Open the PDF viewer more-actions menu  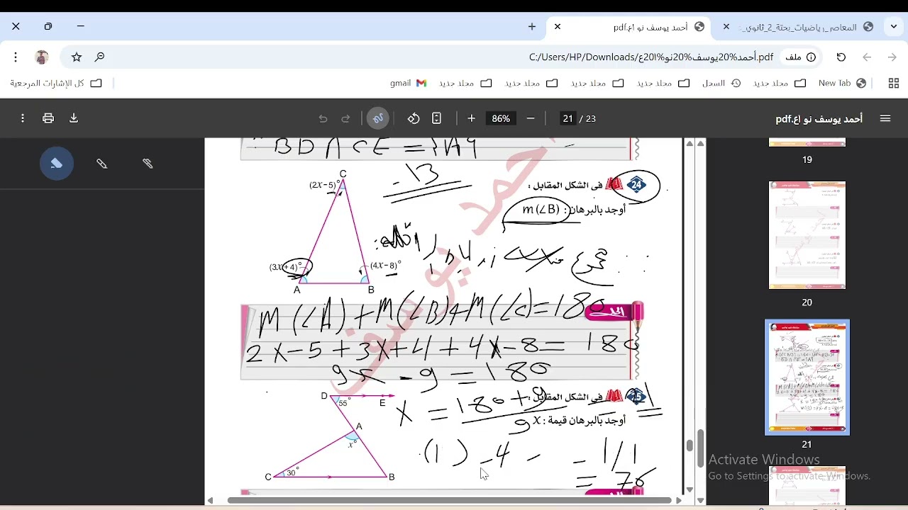coord(23,118)
